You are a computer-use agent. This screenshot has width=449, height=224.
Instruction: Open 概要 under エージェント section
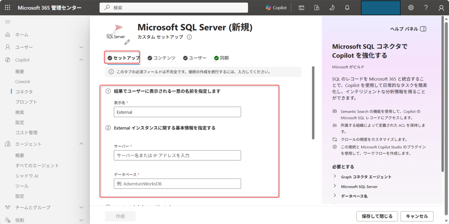click(x=20, y=155)
